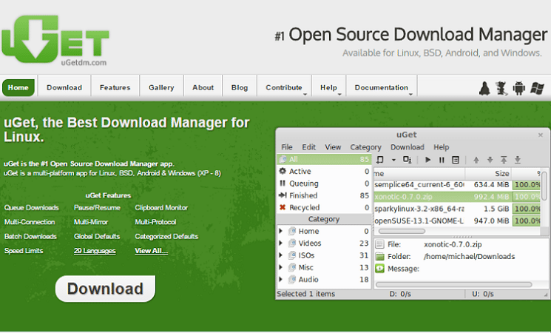This screenshot has height=333, width=551.
Task: Click the new download toolbar icon in uGet
Action: (x=380, y=160)
